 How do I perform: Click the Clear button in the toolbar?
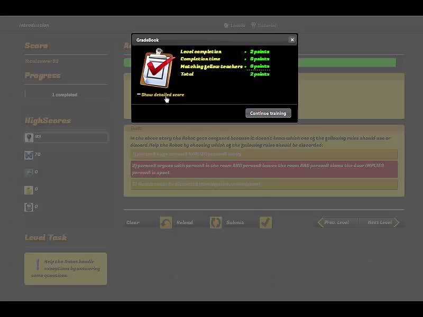click(x=132, y=222)
